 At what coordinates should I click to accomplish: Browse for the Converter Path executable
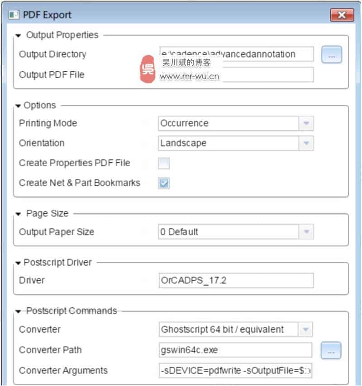click(331, 350)
